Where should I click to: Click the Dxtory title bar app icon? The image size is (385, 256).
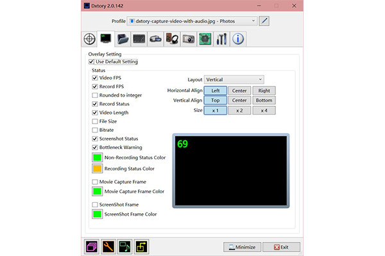[87, 6]
